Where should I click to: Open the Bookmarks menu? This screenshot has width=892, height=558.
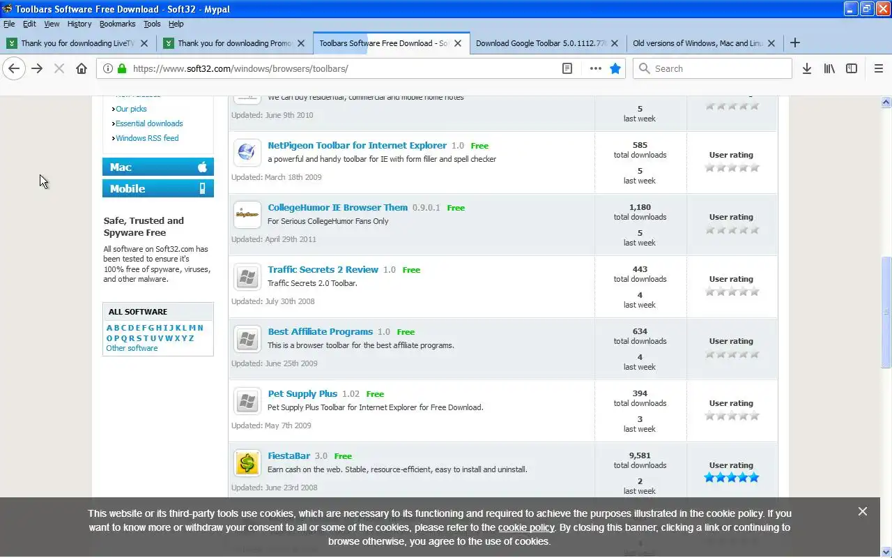[117, 24]
